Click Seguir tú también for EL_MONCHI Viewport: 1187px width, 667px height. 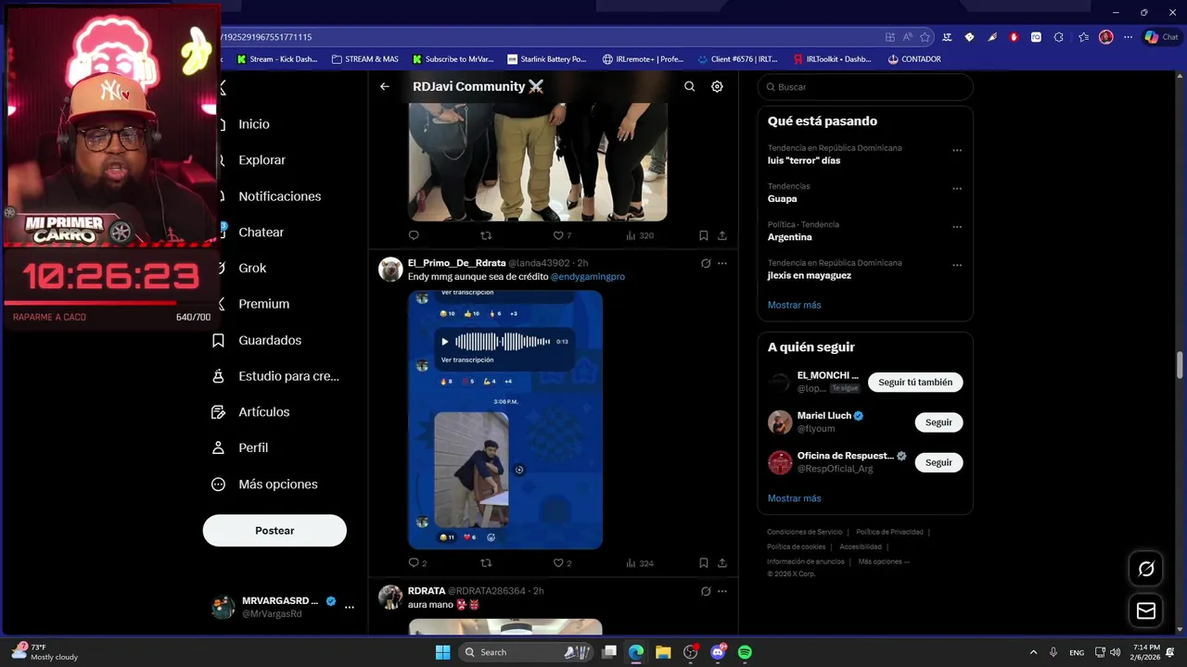(915, 383)
